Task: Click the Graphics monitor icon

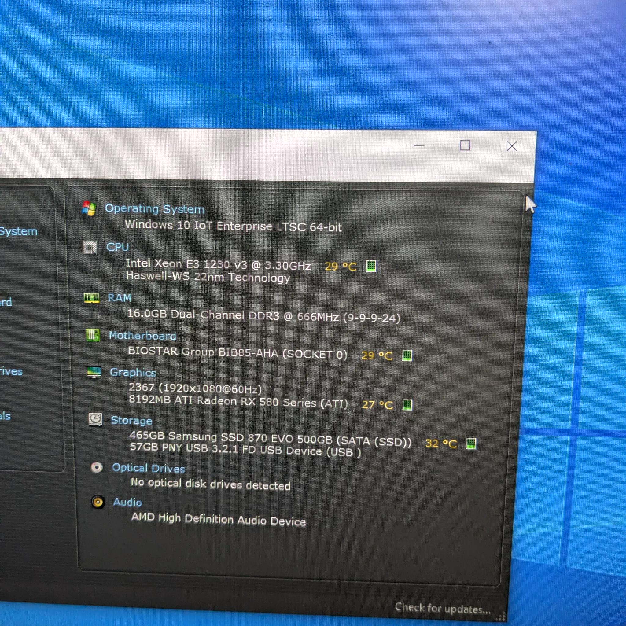Action: point(94,372)
